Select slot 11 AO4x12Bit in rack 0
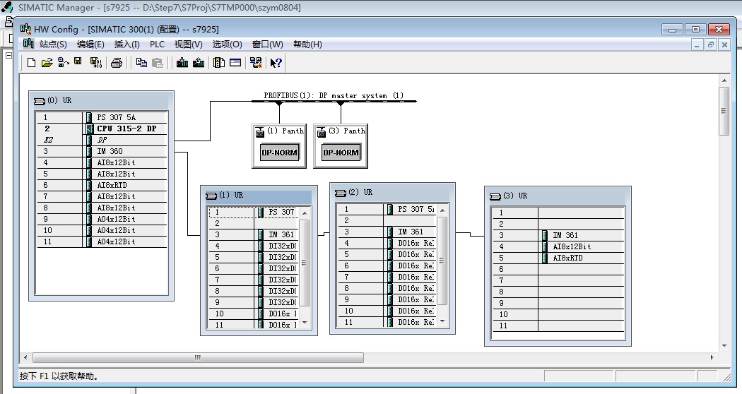The height and width of the screenshot is (394, 742). point(102,241)
